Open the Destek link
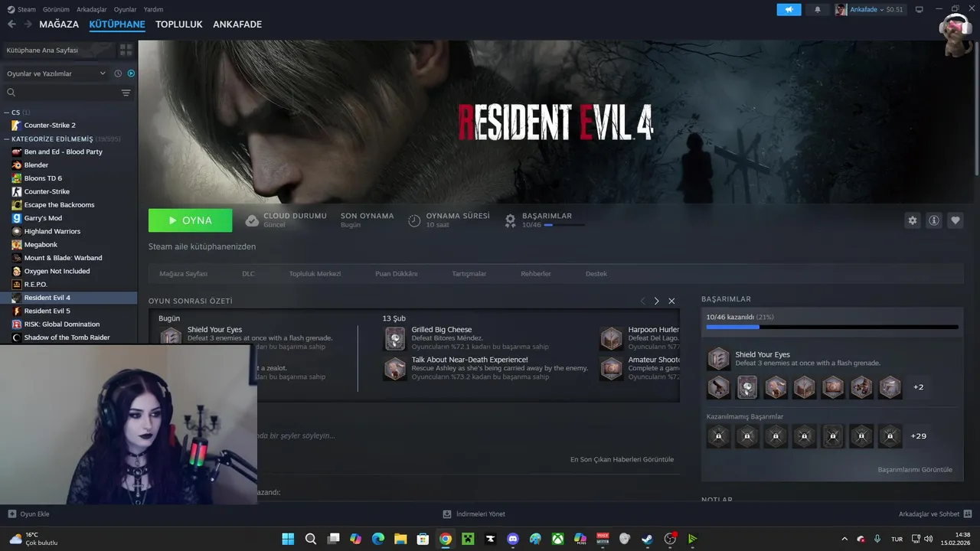 click(596, 273)
